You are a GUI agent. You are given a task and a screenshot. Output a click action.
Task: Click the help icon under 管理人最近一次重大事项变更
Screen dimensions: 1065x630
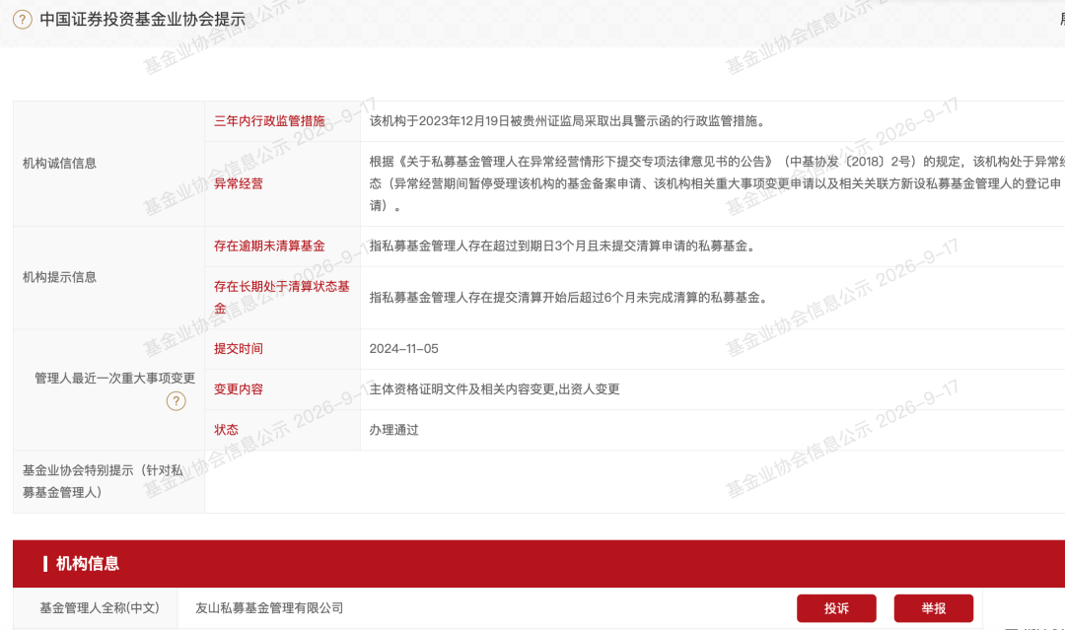click(x=176, y=401)
